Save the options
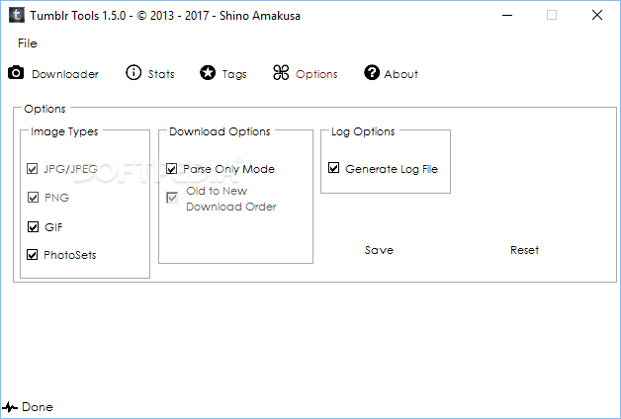The height and width of the screenshot is (419, 621). point(379,250)
